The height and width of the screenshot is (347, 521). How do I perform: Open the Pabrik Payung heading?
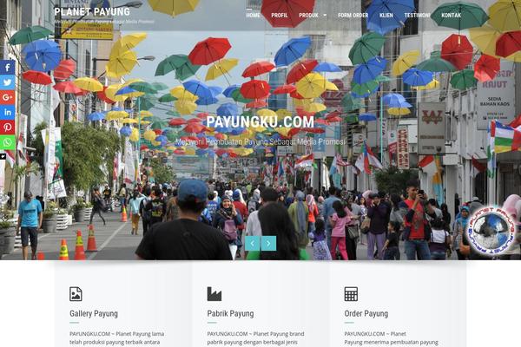[x=230, y=314]
